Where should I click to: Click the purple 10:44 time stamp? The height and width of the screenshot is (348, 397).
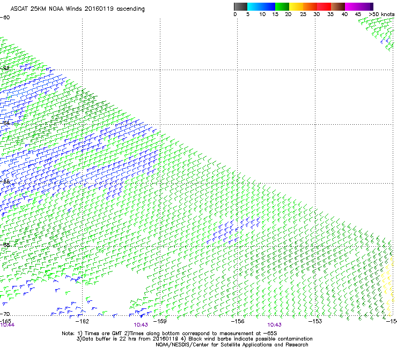(x=8, y=325)
